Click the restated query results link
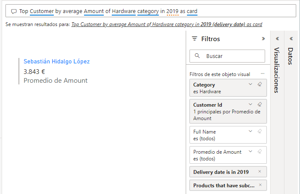This screenshot has height=194, width=300. click(167, 24)
